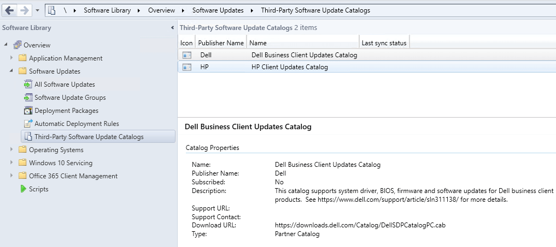This screenshot has width=556, height=247.
Task: Open Deployment Packages node
Action: coord(66,110)
